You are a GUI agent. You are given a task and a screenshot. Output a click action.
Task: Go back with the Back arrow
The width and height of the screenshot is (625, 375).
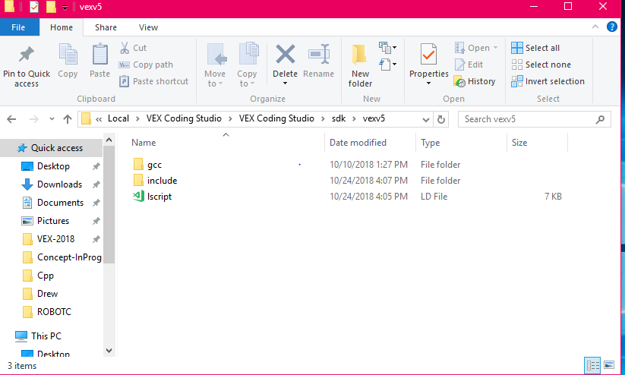[x=11, y=119]
